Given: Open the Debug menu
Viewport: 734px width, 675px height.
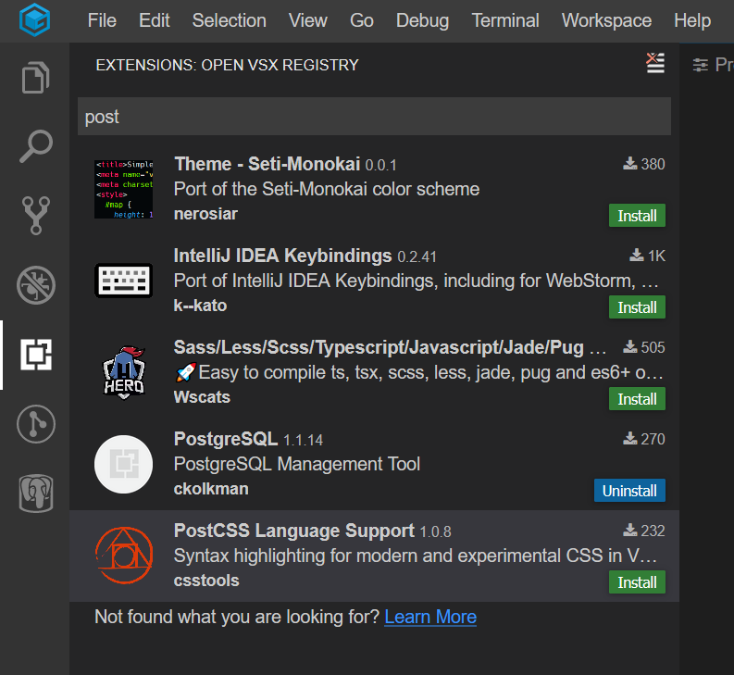Looking at the screenshot, I should (422, 20).
